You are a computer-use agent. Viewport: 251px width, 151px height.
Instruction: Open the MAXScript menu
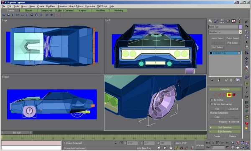pyautogui.click(x=102, y=6)
